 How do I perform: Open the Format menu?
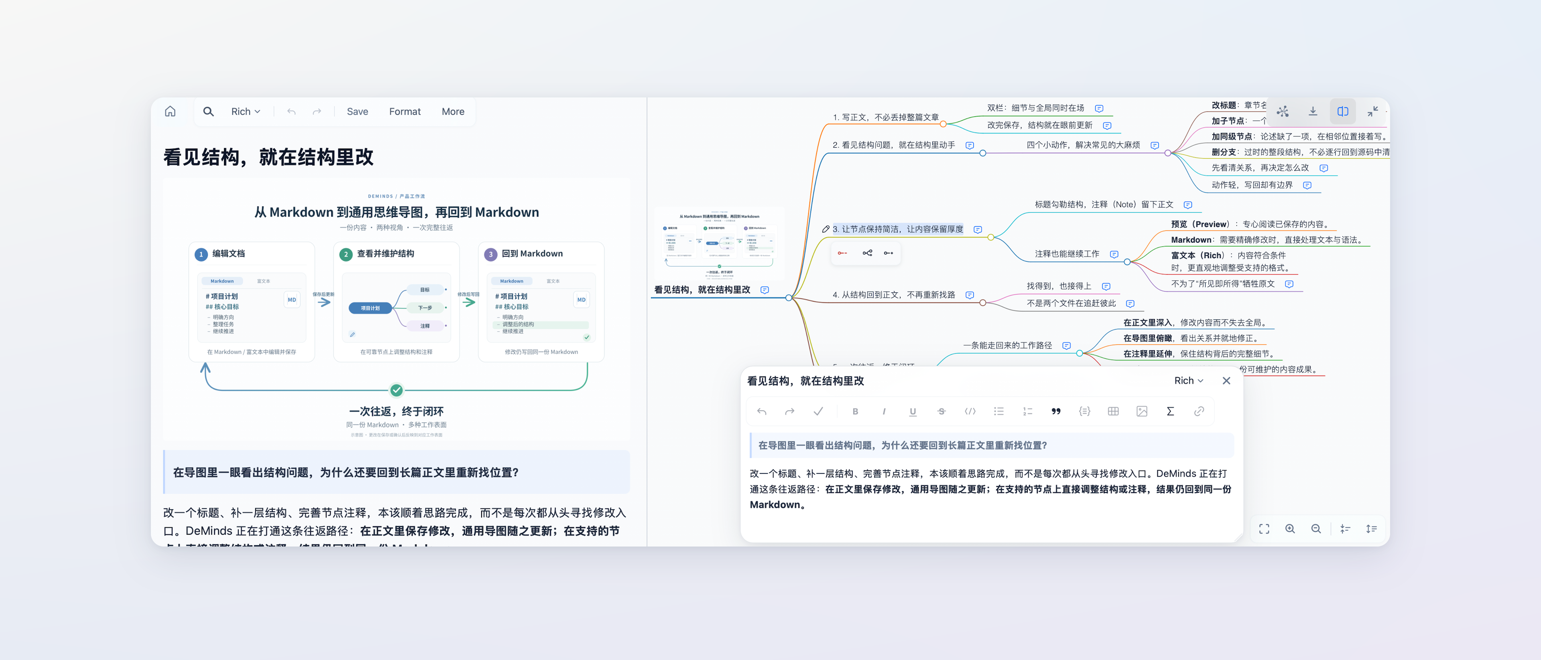[405, 111]
